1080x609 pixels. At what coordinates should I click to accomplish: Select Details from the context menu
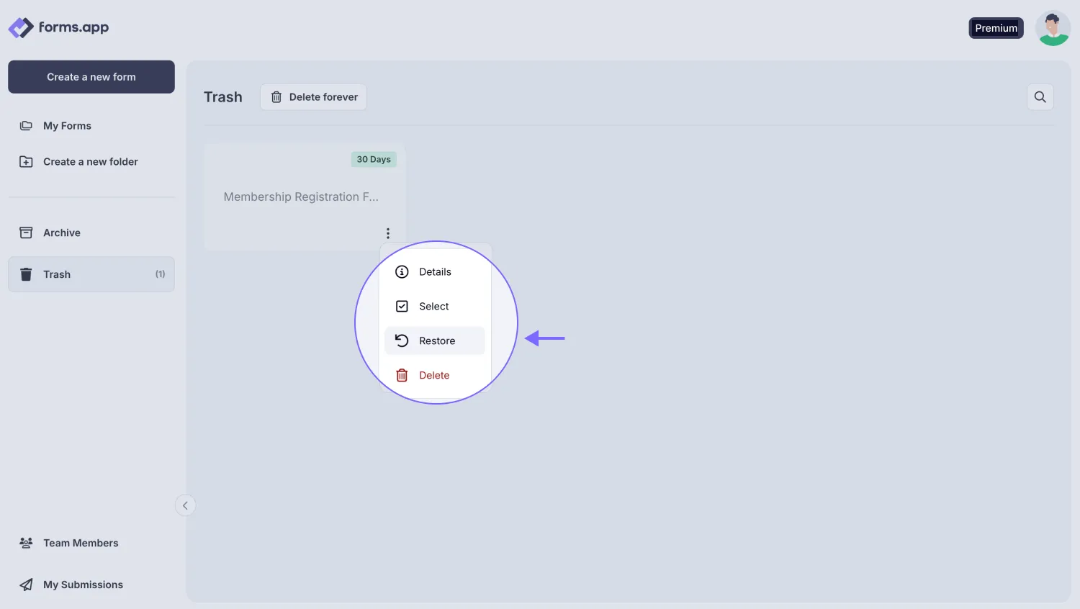click(x=435, y=271)
